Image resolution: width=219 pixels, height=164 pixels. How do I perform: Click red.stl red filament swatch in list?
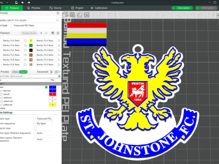click(52, 94)
